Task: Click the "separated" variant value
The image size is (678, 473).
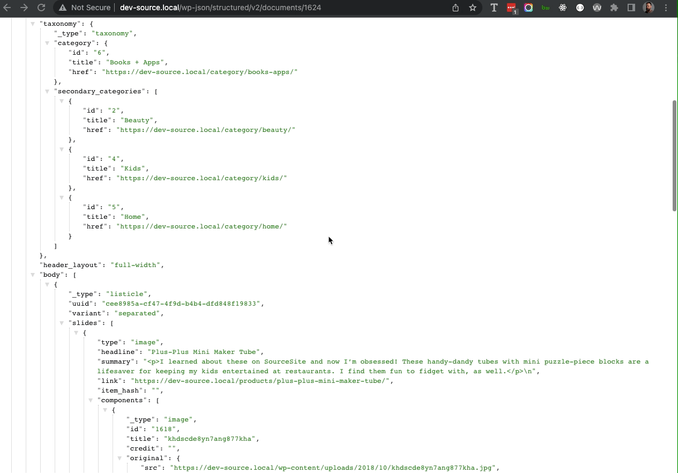Action: (x=137, y=313)
